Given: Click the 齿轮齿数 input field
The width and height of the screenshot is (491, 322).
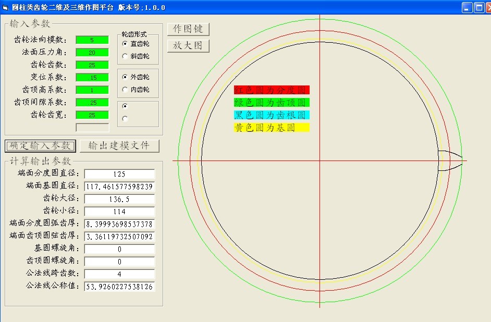Looking at the screenshot, I should 92,65.
